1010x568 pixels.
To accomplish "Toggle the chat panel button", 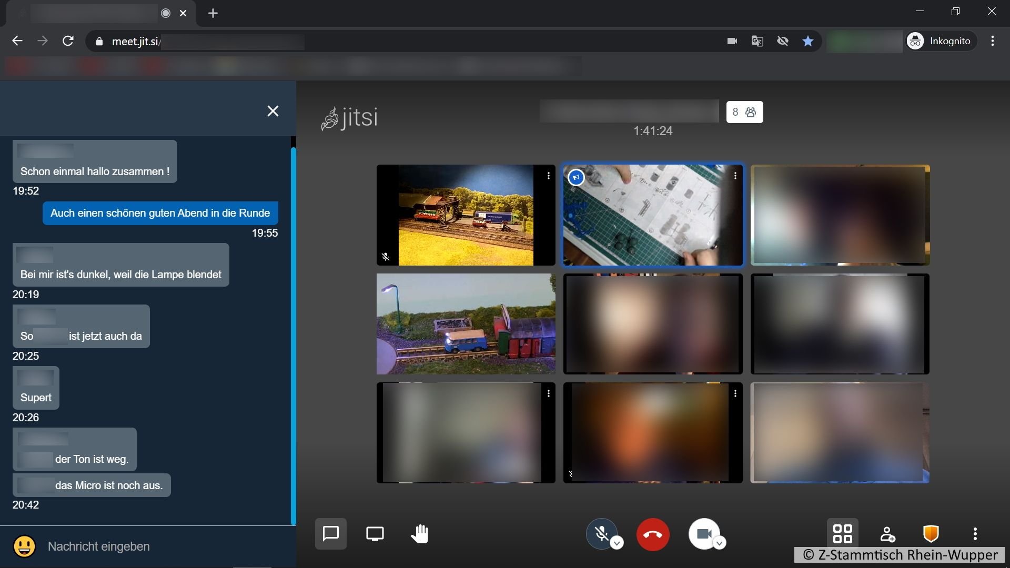I will point(330,534).
